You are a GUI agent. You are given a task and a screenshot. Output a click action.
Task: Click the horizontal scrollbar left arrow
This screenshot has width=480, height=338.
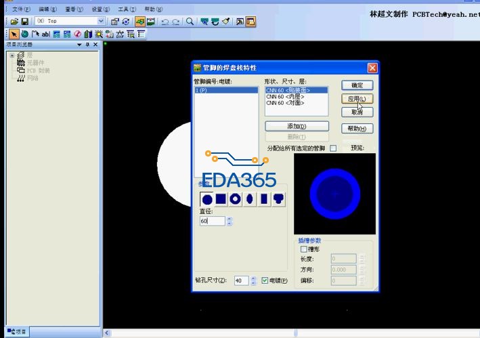[107, 333]
